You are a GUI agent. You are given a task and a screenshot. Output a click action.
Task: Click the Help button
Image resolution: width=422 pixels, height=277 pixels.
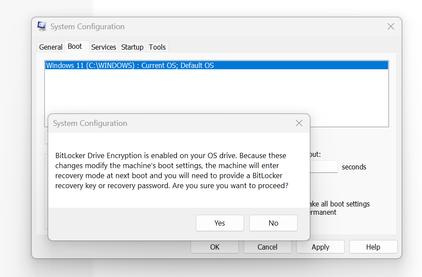(373, 247)
